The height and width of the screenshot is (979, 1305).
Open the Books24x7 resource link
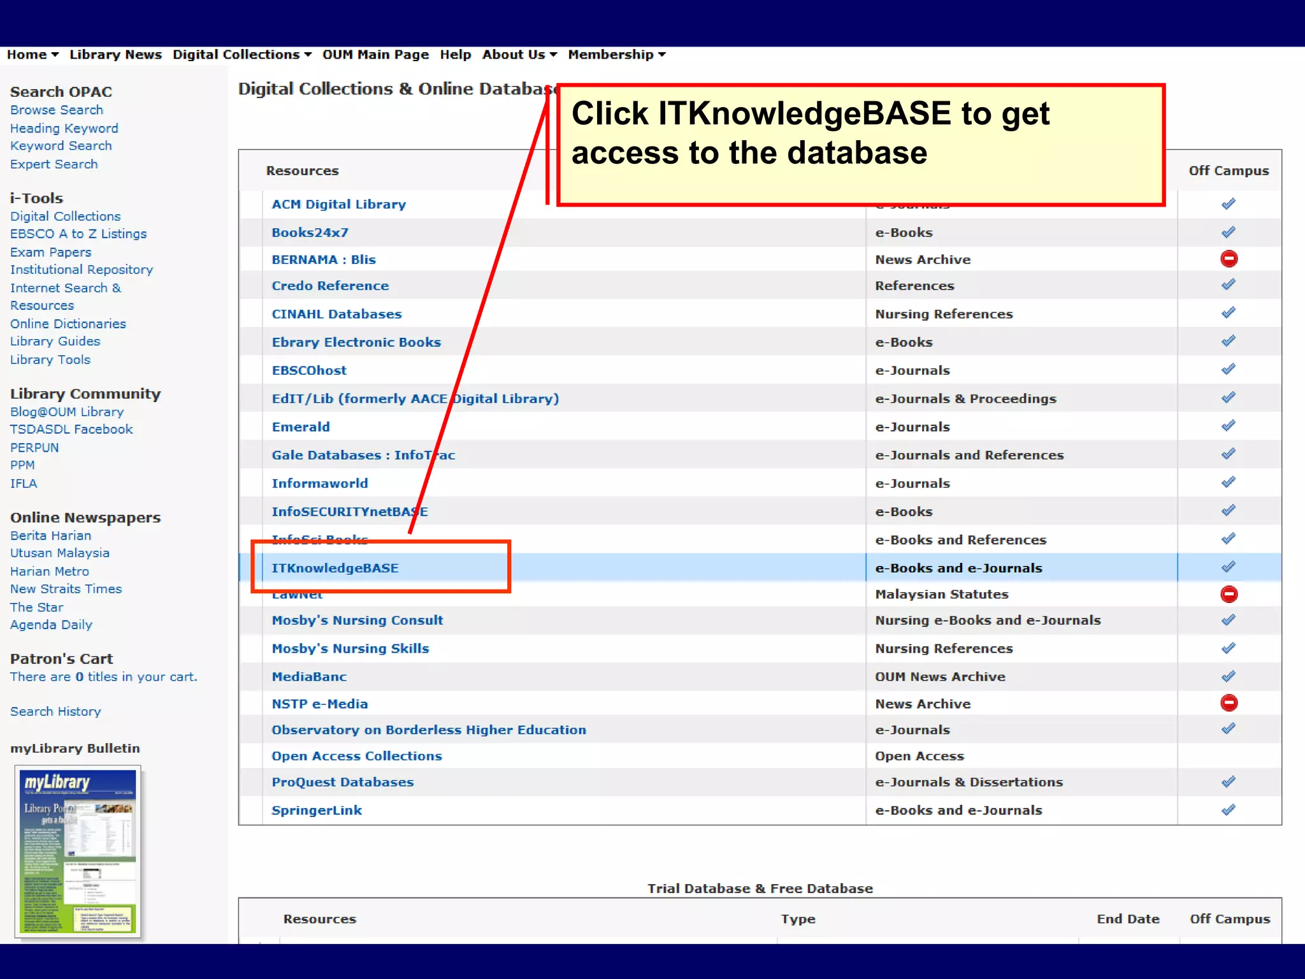(x=310, y=233)
